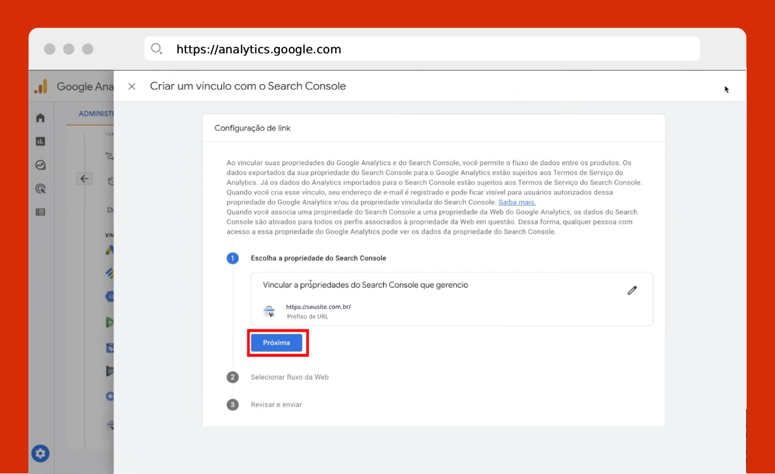The width and height of the screenshot is (775, 474).
Task: Open the Configure list icon in sidebar
Action: 40,212
